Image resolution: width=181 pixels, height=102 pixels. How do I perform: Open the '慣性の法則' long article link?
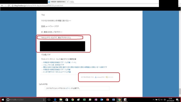pos(75,67)
